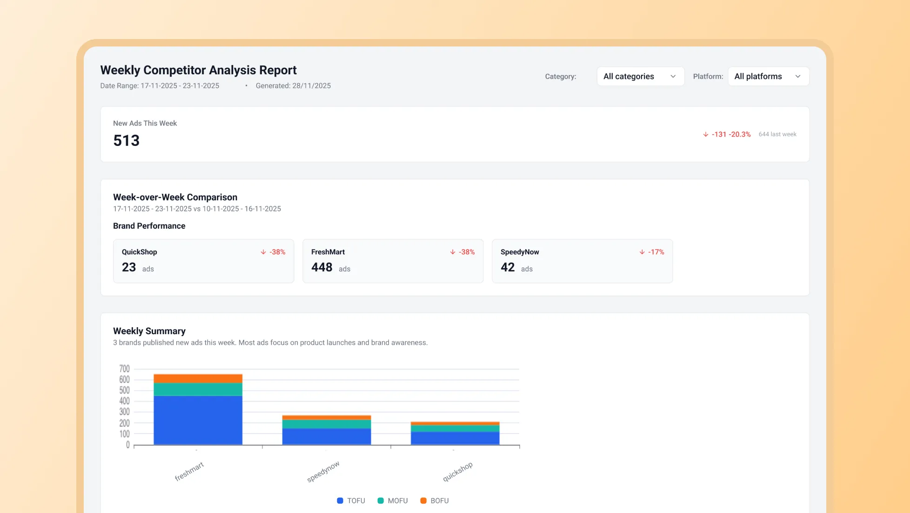Click the red down arrow beside -131

pyautogui.click(x=706, y=134)
